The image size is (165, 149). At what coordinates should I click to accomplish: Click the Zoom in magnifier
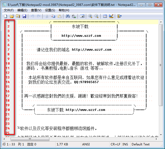pos(90,16)
